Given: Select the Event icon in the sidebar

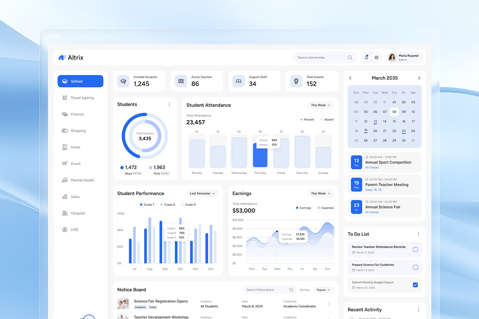Looking at the screenshot, I should tap(65, 163).
